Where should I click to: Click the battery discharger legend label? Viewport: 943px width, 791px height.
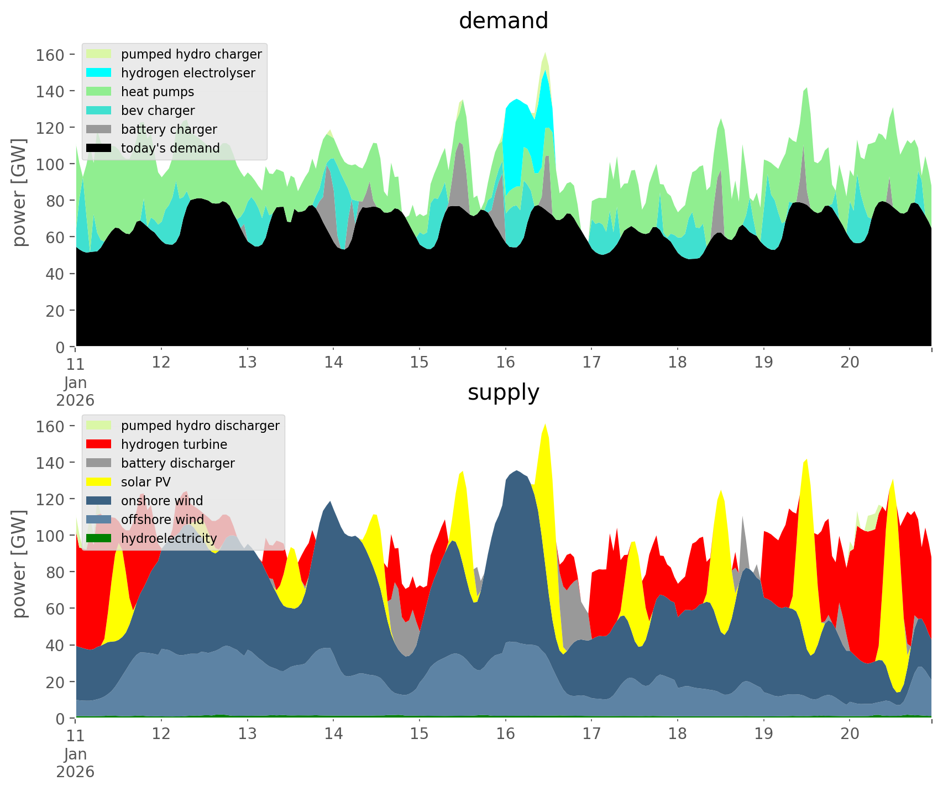[x=177, y=463]
